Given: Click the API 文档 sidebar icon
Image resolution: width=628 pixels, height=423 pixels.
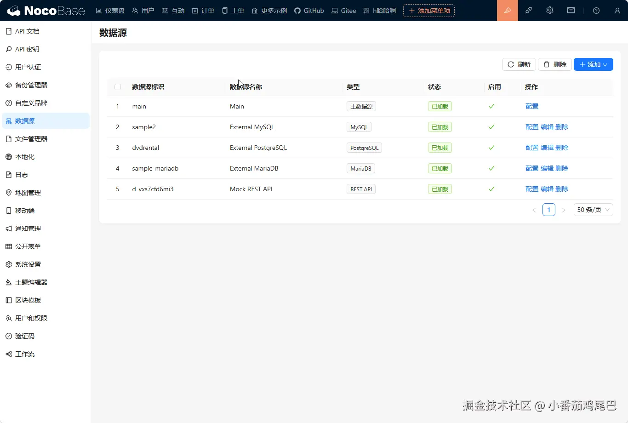Looking at the screenshot, I should coord(9,31).
